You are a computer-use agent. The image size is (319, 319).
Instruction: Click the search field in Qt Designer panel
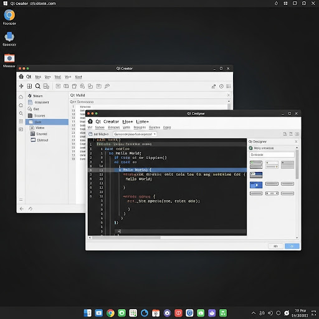[x=272, y=155]
